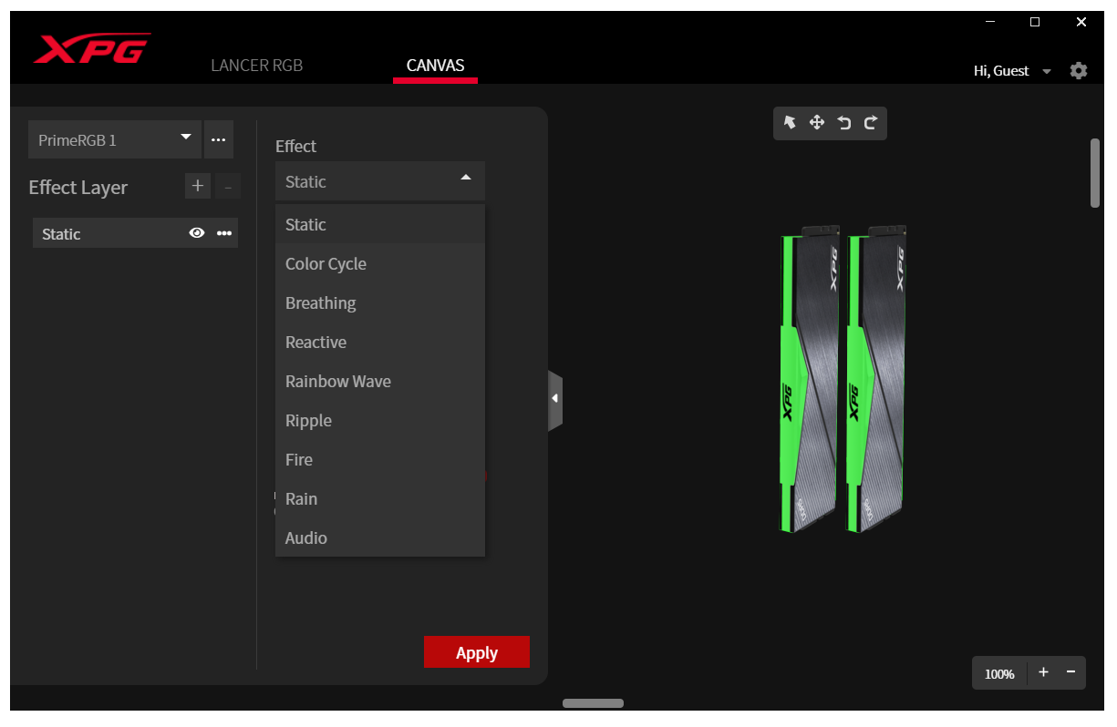This screenshot has width=1117, height=727.
Task: Choose Color Cycle effect
Action: (x=380, y=263)
